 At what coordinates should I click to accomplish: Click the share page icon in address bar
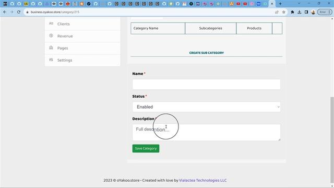[x=277, y=12]
